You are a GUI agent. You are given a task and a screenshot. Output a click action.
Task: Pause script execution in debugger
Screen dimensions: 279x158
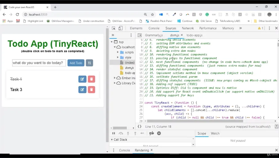[114, 133]
